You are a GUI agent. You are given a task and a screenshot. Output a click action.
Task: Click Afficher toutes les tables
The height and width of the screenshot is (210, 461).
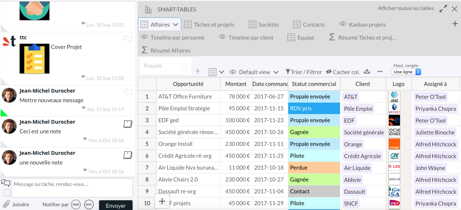(406, 8)
